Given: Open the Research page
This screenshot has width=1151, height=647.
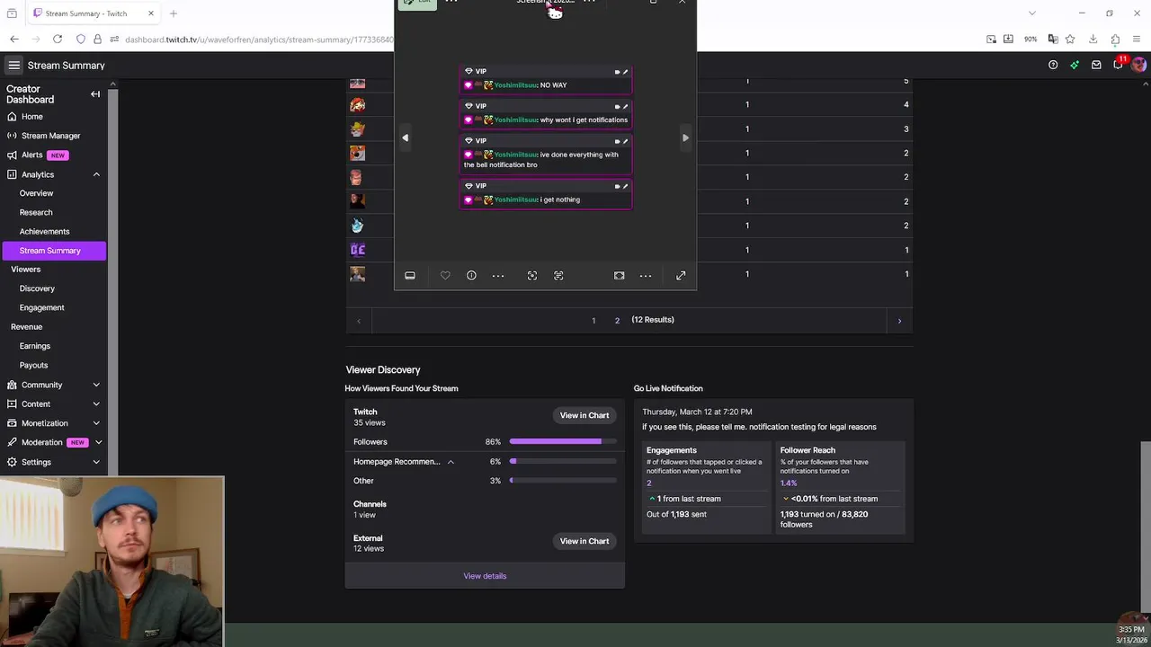Looking at the screenshot, I should [36, 212].
